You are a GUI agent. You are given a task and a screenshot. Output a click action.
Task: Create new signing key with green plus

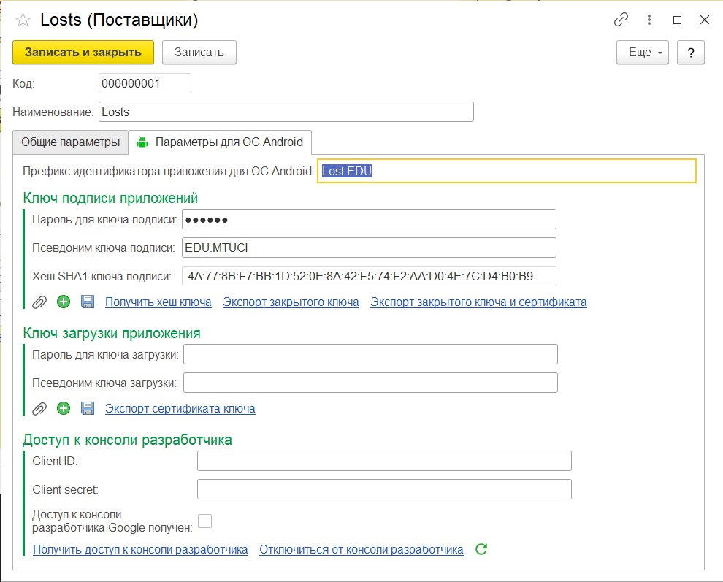[64, 302]
